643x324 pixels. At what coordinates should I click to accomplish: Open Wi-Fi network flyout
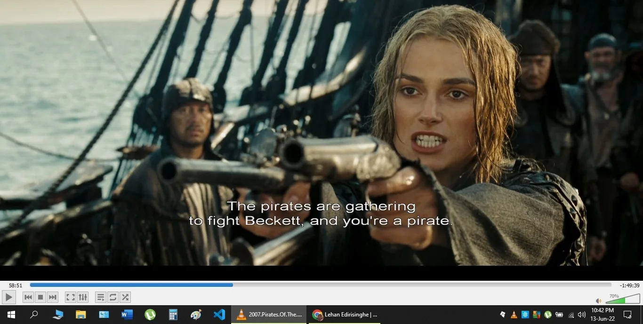pos(571,315)
